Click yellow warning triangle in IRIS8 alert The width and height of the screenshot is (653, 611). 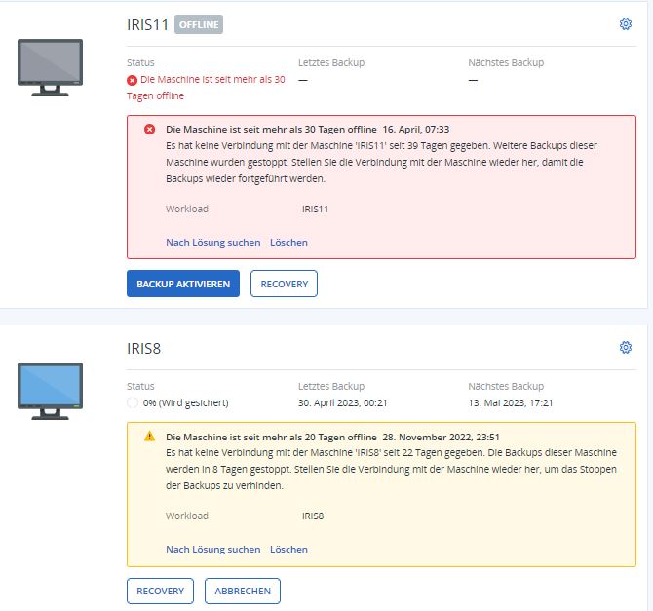click(x=149, y=437)
